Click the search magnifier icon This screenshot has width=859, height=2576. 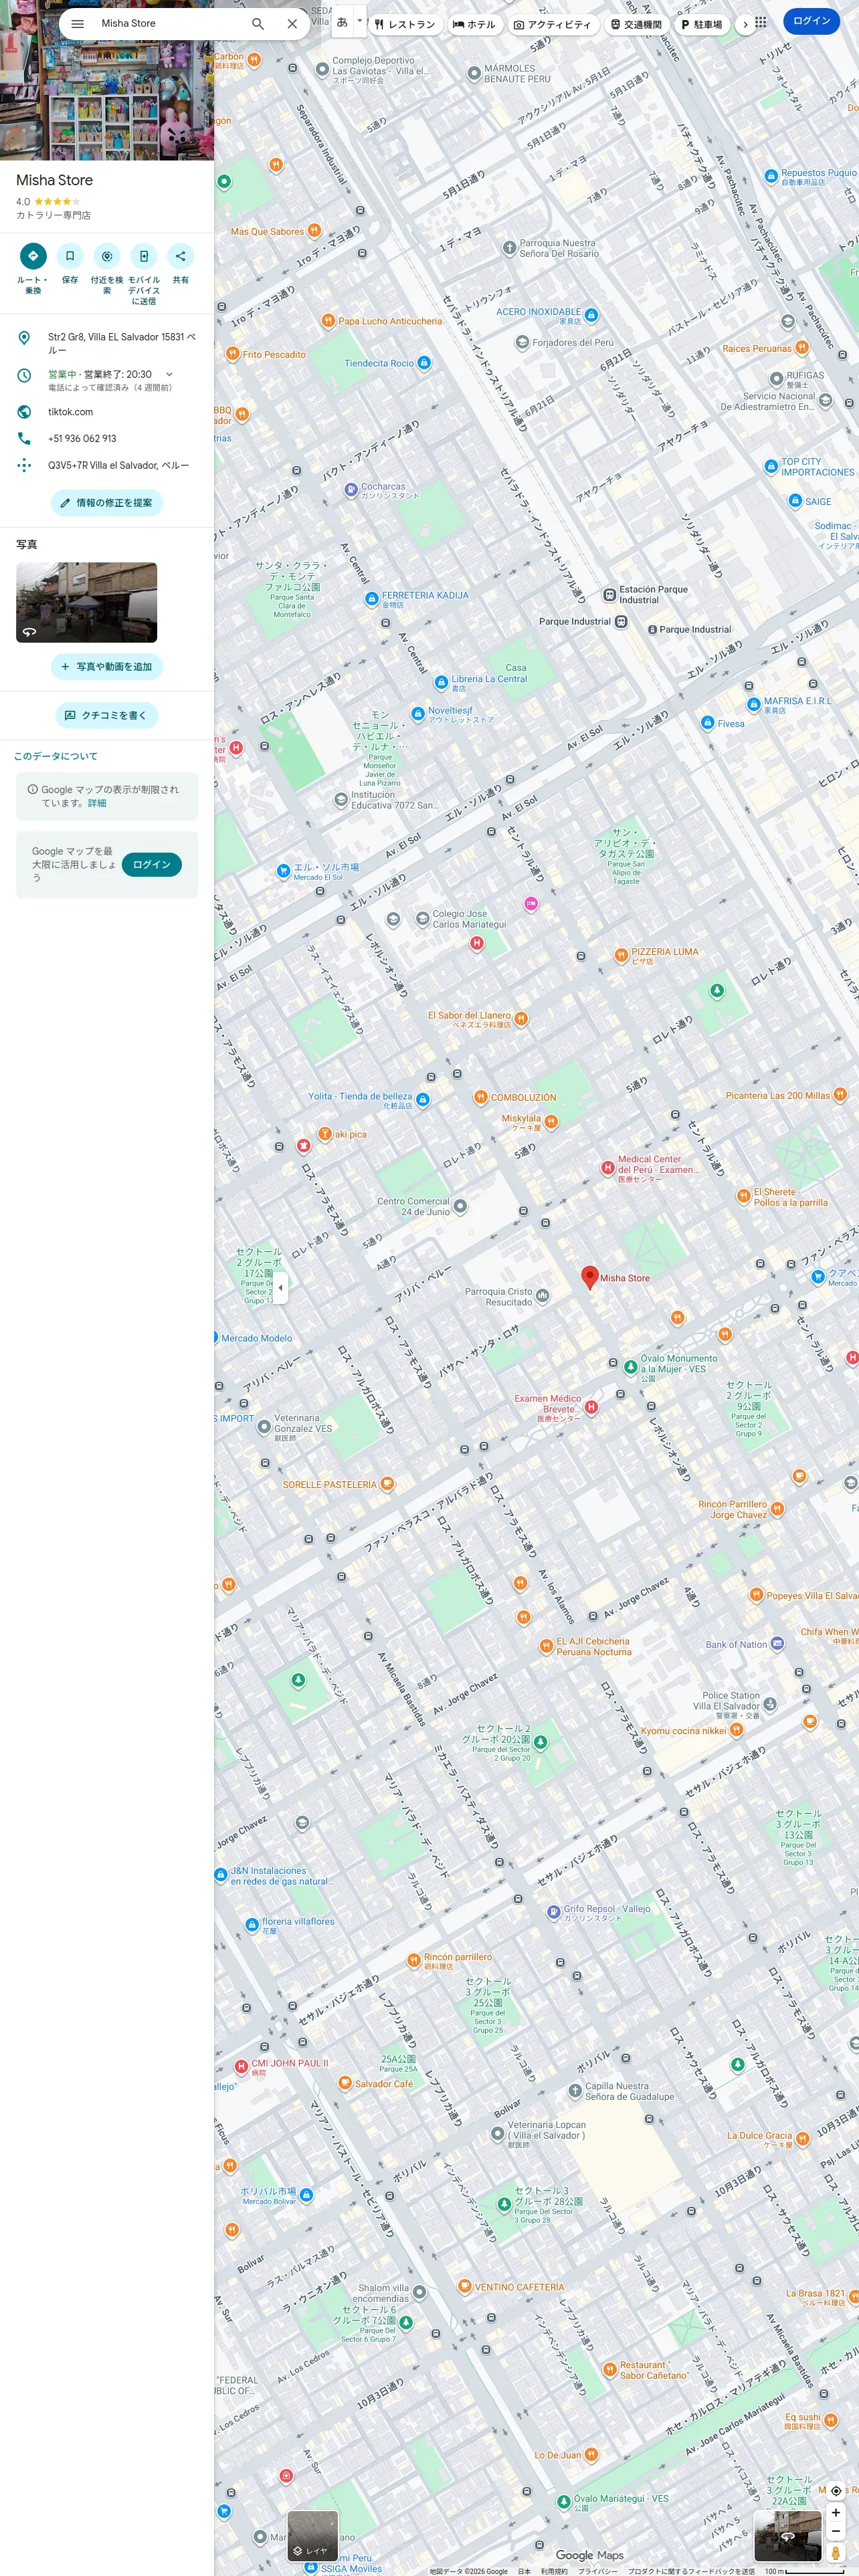tap(258, 24)
